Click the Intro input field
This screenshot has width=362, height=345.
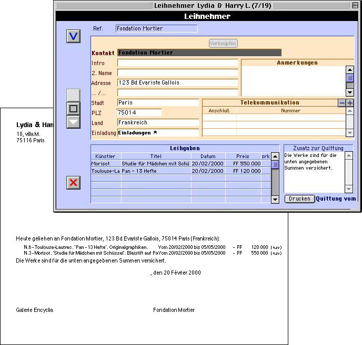tap(177, 63)
